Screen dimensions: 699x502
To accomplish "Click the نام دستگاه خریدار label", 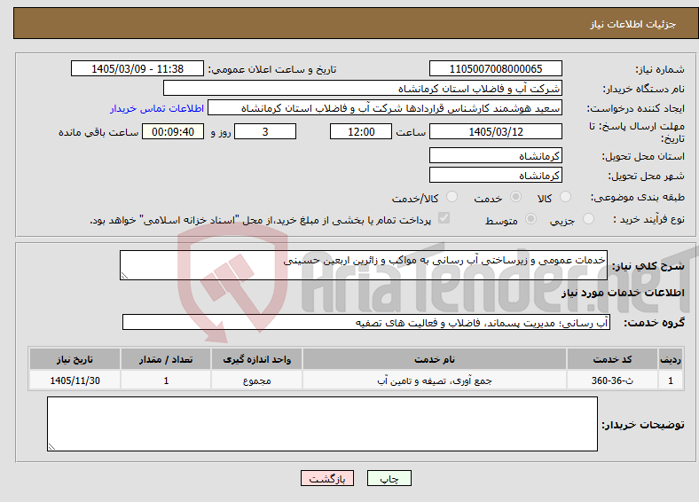I will (x=643, y=89).
